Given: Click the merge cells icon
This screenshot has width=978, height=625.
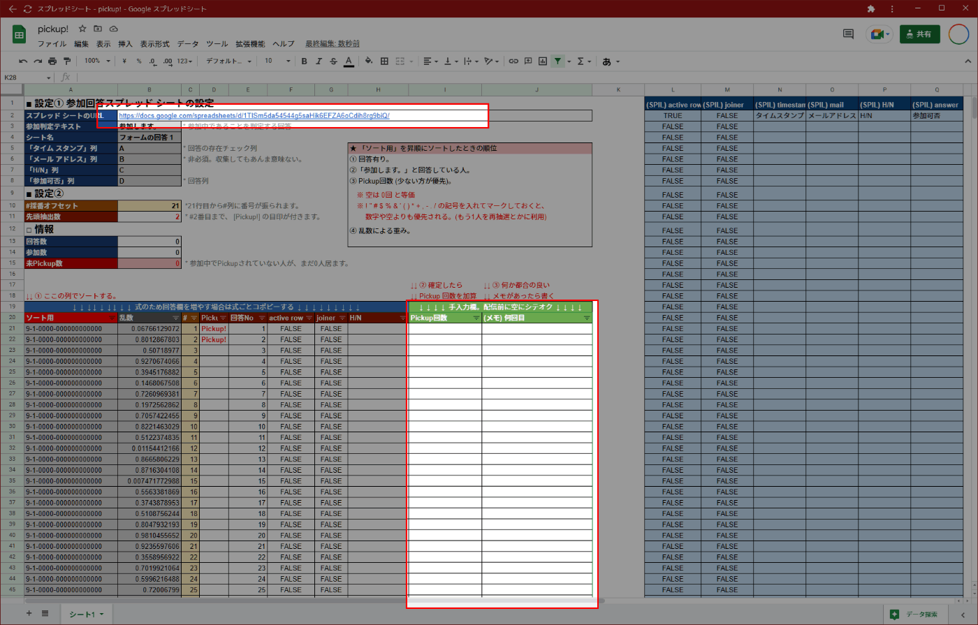Looking at the screenshot, I should click(x=400, y=61).
